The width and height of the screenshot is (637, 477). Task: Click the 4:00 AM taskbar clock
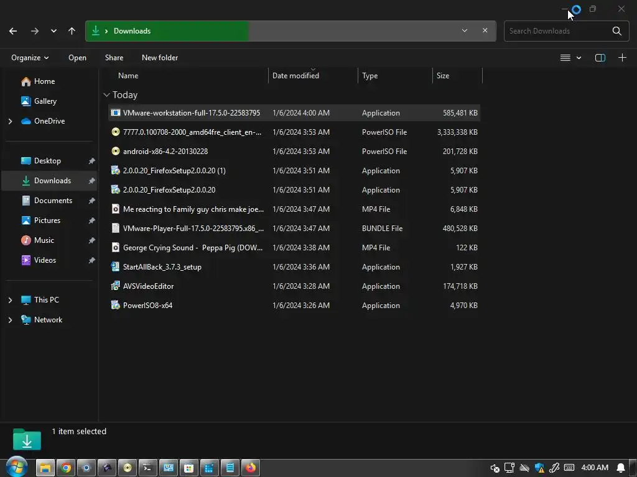pos(595,468)
